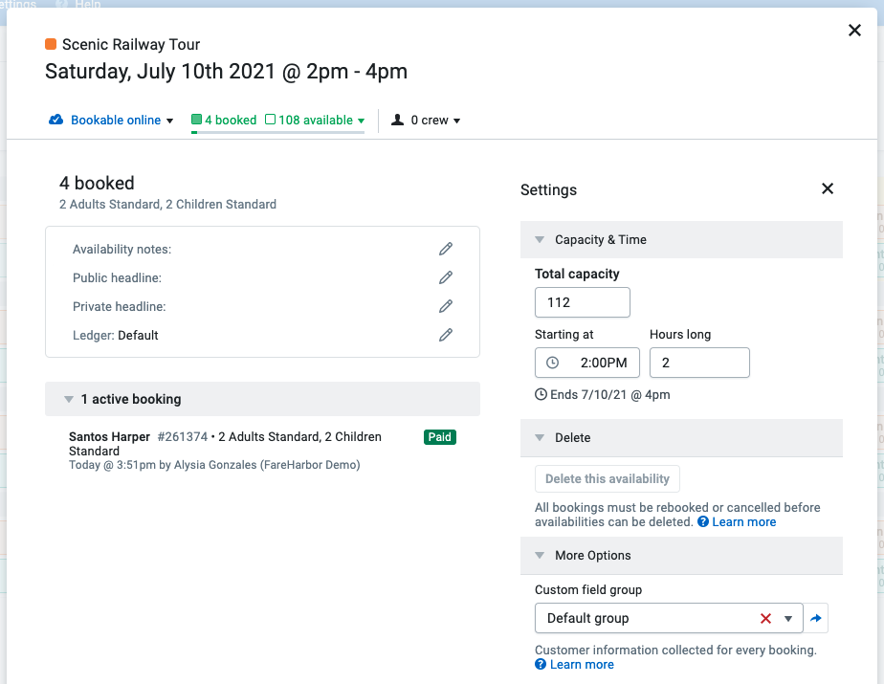The image size is (884, 684).
Task: Click the 4 booked heading
Action: click(x=97, y=184)
